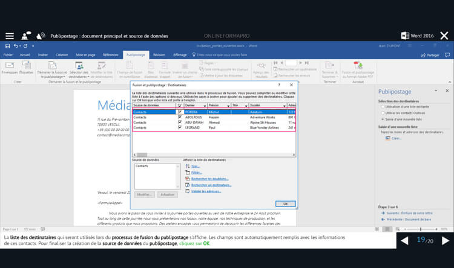Open the Mise en page tab

86,55
